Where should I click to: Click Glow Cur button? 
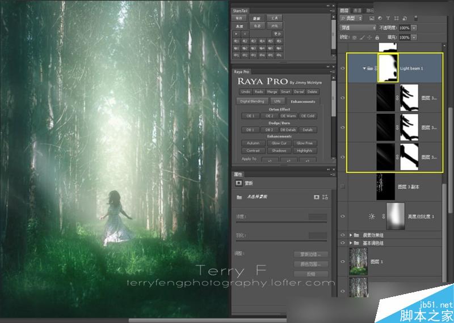coord(279,143)
